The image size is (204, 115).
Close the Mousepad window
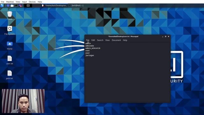pyautogui.click(x=169, y=36)
